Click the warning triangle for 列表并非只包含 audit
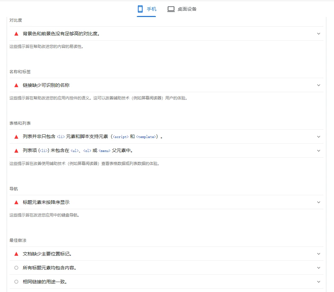Image resolution: width=334 pixels, height=292 pixels. [x=16, y=137]
